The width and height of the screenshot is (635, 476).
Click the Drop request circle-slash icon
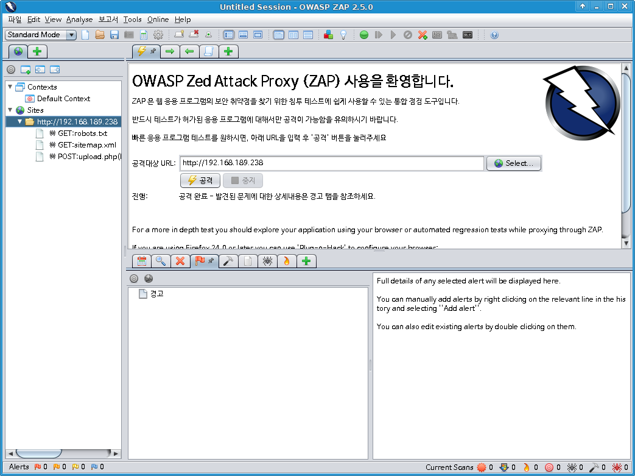(x=408, y=35)
